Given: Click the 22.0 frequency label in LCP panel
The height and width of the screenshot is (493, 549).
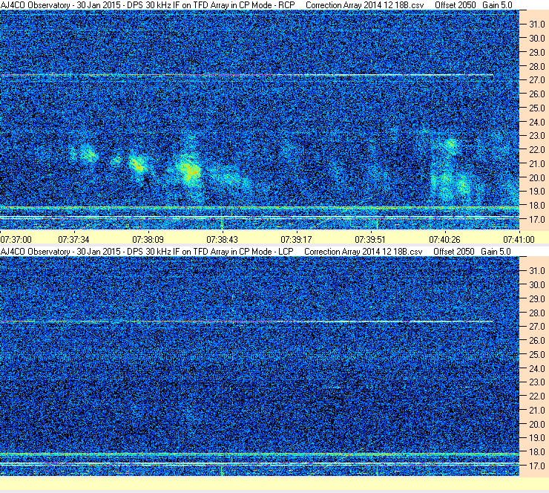Looking at the screenshot, I should [x=536, y=396].
